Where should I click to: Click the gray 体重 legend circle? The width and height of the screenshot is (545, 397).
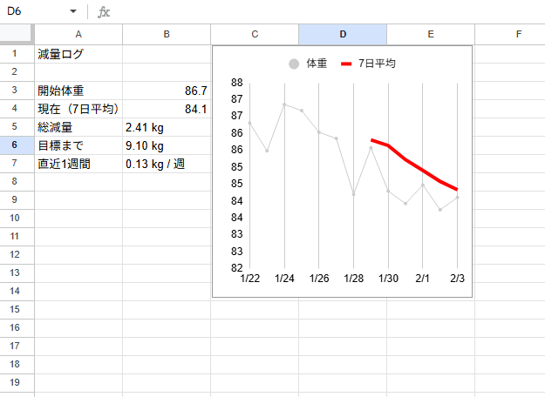pyautogui.click(x=294, y=64)
